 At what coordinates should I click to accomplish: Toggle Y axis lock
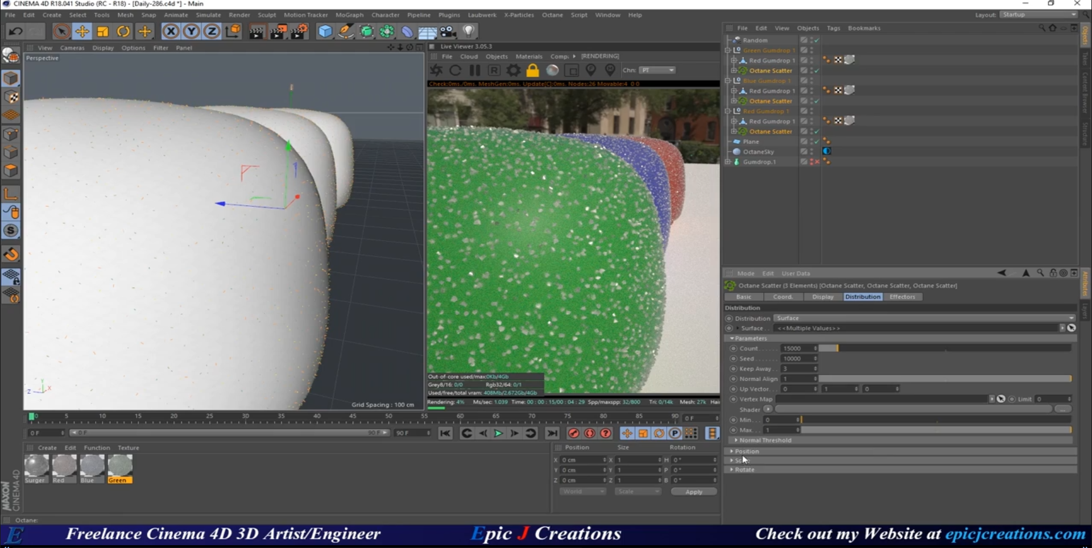pyautogui.click(x=191, y=31)
